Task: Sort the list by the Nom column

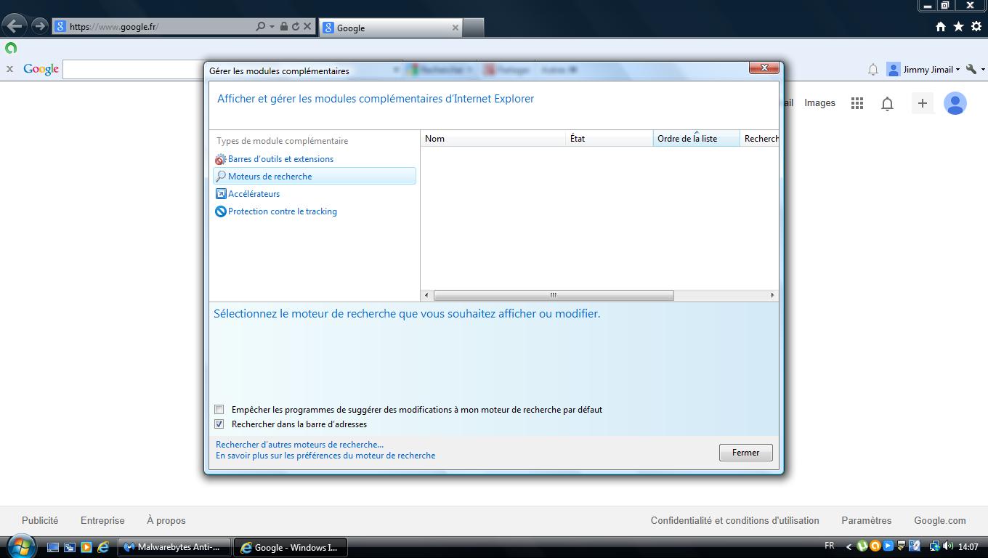Action: 493,139
